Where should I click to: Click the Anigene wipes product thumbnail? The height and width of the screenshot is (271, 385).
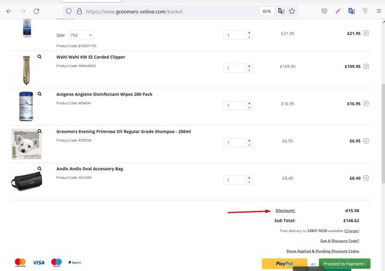[x=26, y=106]
